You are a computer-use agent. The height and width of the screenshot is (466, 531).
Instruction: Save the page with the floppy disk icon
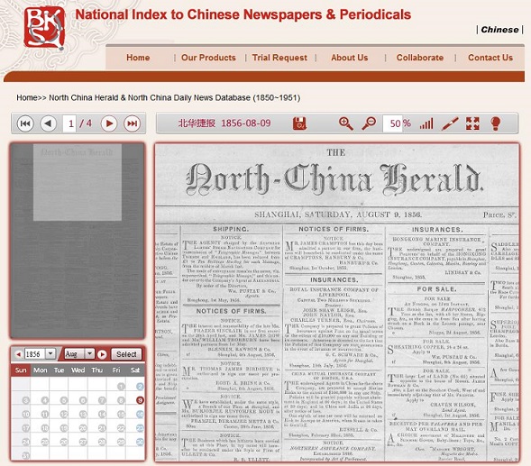click(299, 123)
